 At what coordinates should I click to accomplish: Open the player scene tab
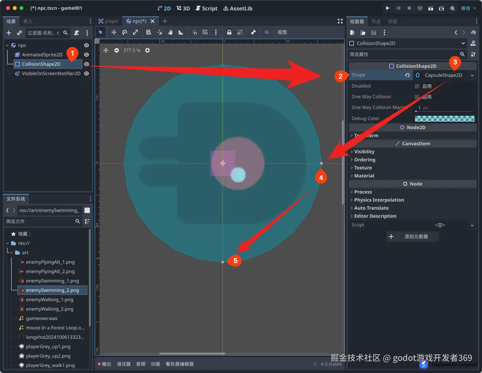coord(109,21)
